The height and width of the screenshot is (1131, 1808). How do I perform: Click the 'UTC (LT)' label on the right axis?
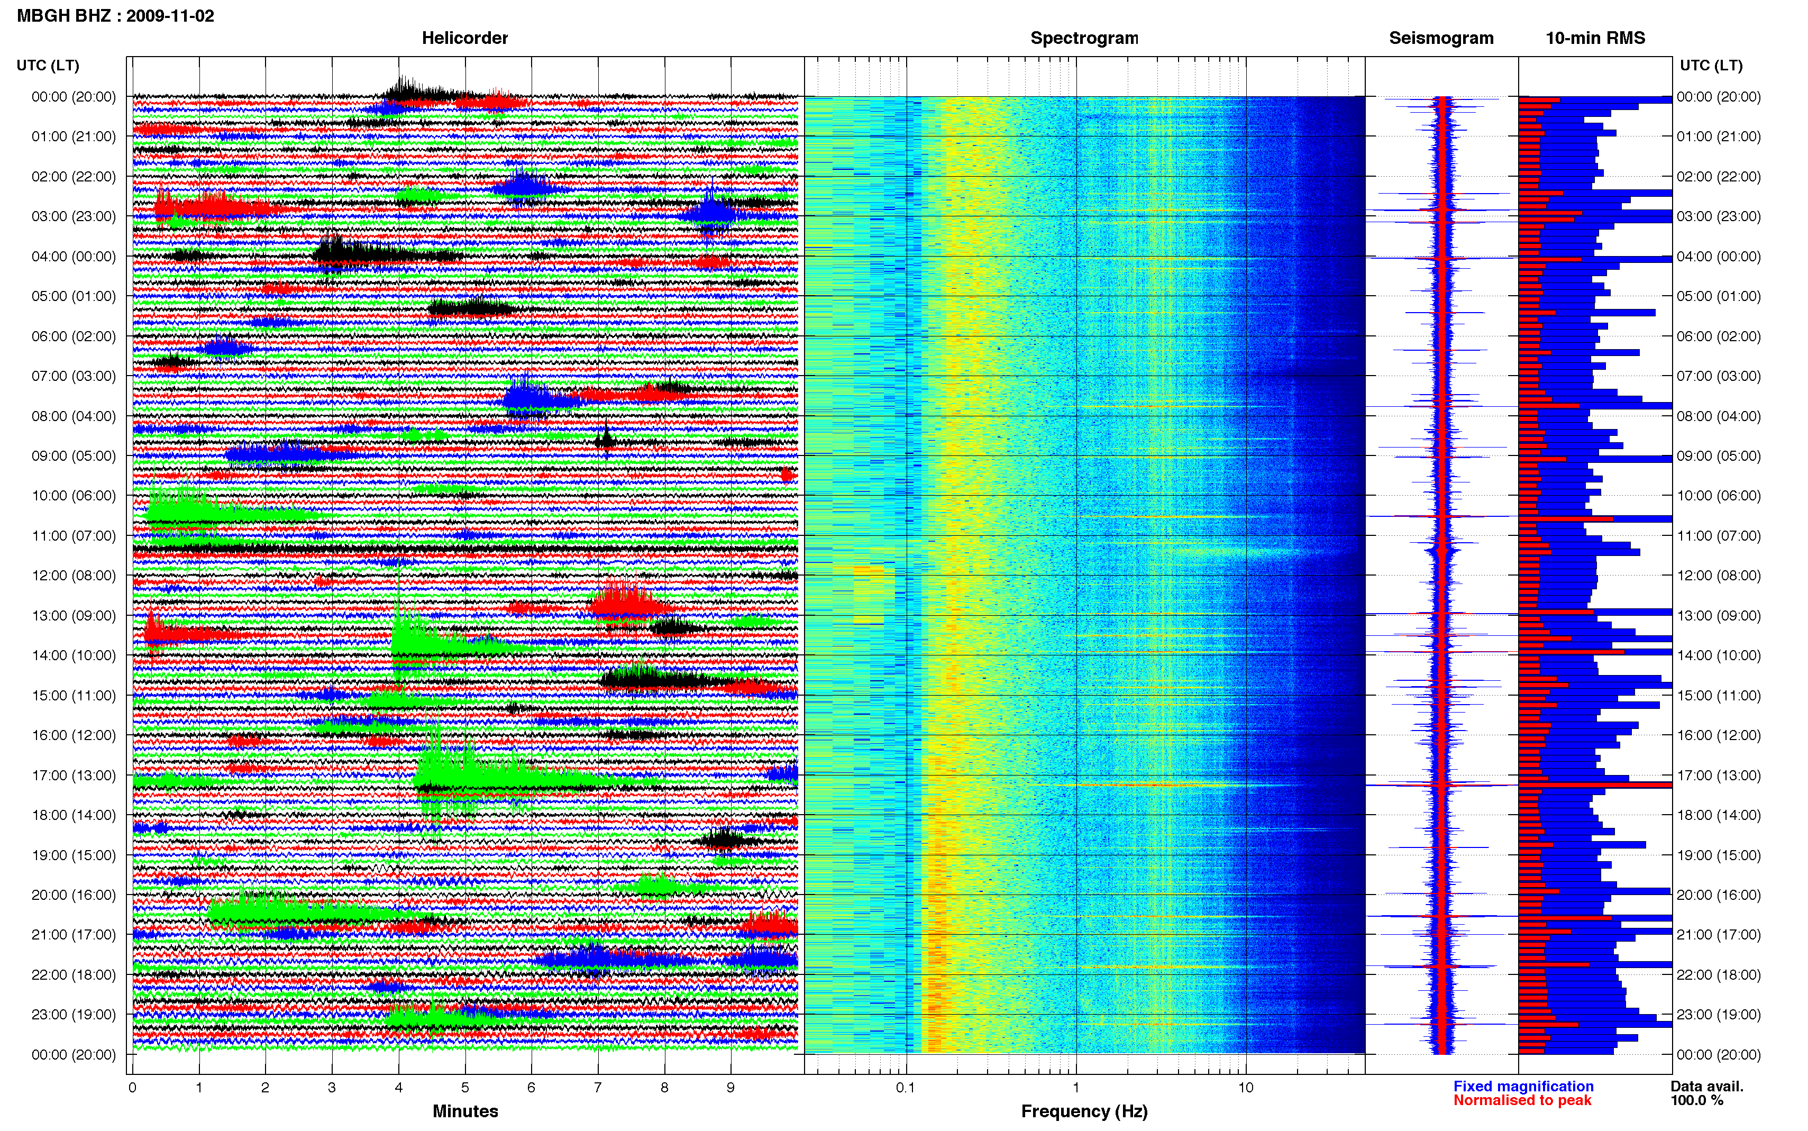(x=1711, y=65)
